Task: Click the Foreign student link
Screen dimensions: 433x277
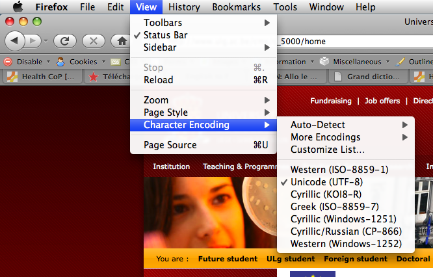Action: 356,259
